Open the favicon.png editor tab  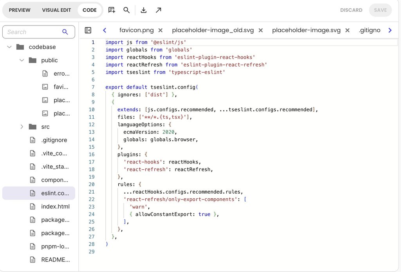click(x=137, y=30)
